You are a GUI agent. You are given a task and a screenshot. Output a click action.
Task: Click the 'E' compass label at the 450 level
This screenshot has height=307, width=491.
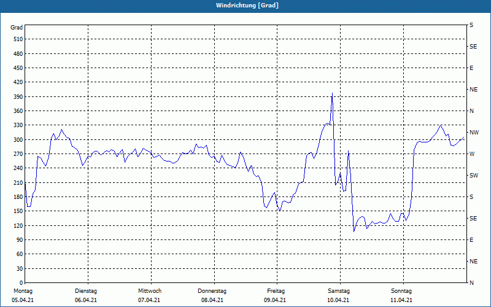pyautogui.click(x=471, y=68)
